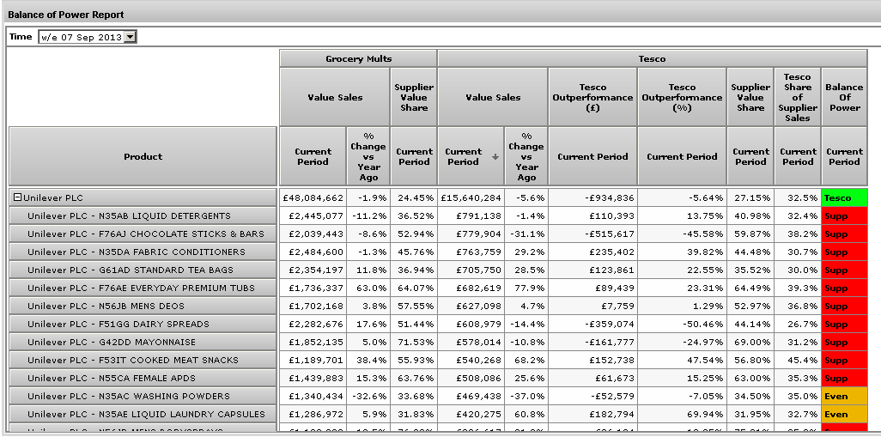Screen dimensions: 881x437
Task: Click amber Even cell for Washing Powders
Action: (844, 396)
